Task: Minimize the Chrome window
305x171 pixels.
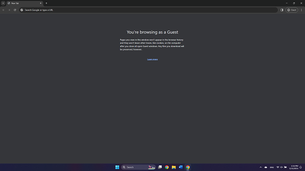Action: pos(286,3)
